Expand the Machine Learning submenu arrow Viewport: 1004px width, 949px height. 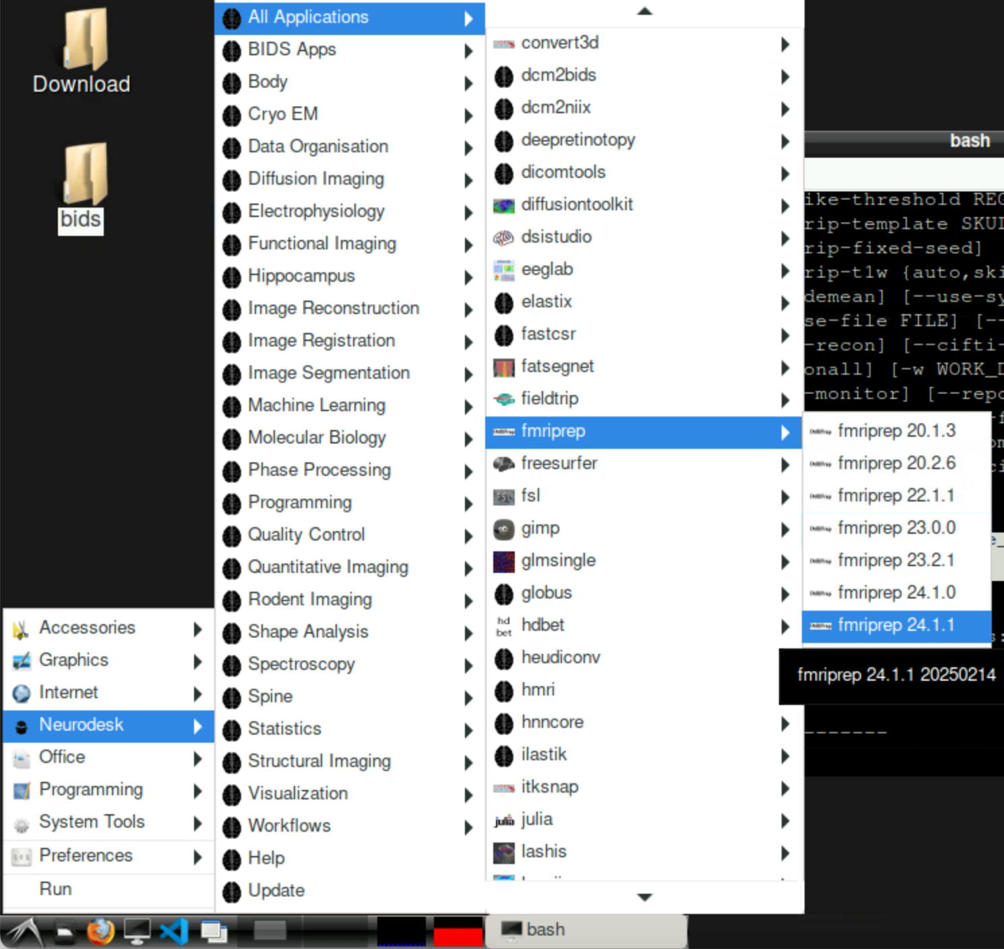click(468, 407)
